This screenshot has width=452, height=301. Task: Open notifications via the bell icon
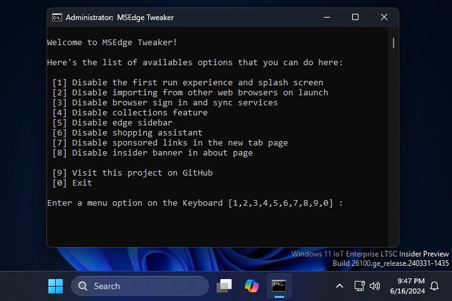point(434,286)
